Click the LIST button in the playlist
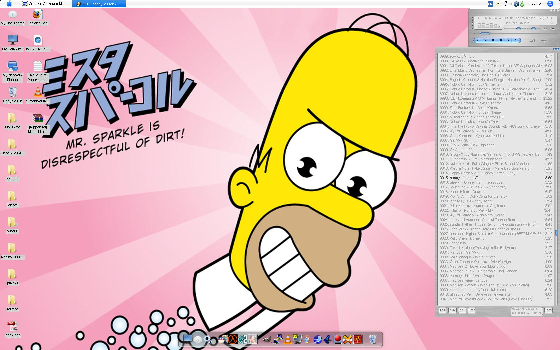The width and height of the screenshot is (560, 350). coord(549,310)
